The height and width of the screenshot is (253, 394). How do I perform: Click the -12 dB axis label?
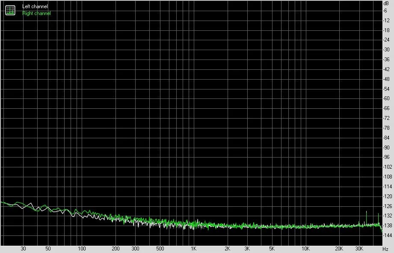386,21
